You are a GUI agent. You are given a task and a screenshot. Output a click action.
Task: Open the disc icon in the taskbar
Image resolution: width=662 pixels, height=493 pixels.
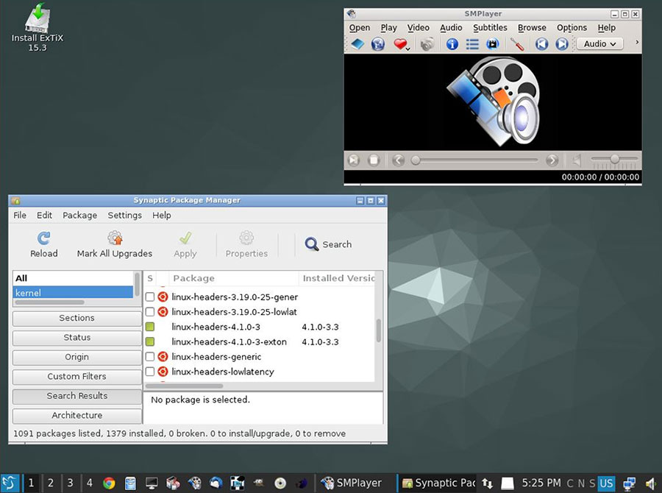pyautogui.click(x=280, y=483)
